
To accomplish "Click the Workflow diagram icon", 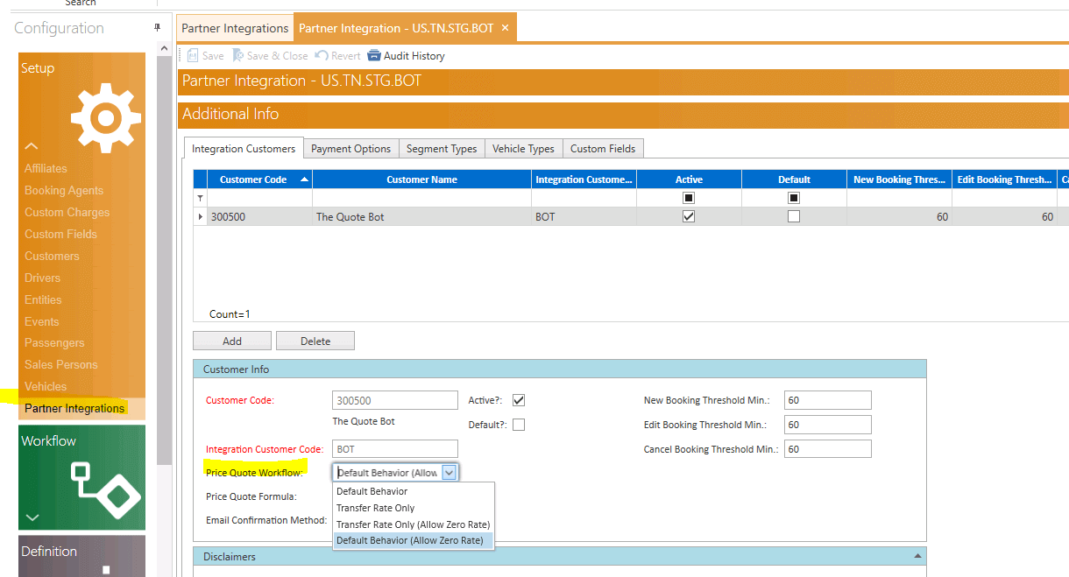I will (x=105, y=486).
